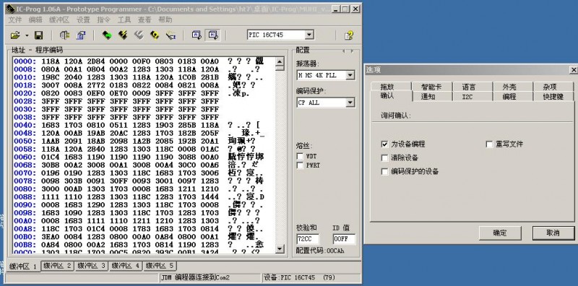Viewport: 578px width, 286px height.
Task: Switch to assembler view icon (A)
Action: pyautogui.click(x=197, y=35)
